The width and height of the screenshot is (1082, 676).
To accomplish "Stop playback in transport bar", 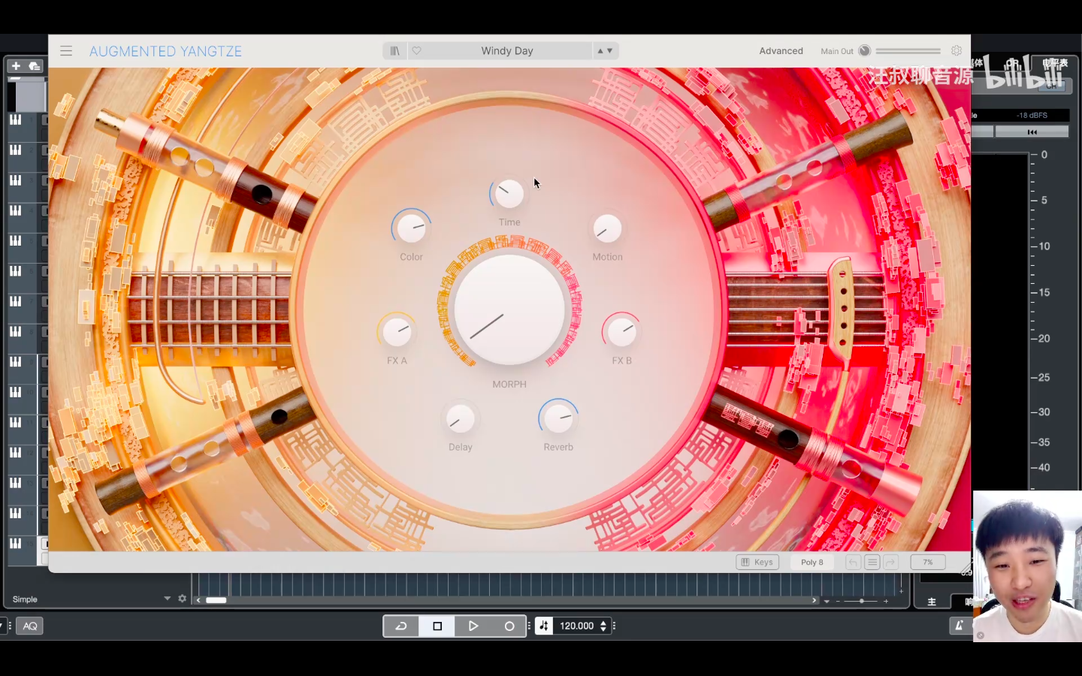I will click(x=437, y=626).
